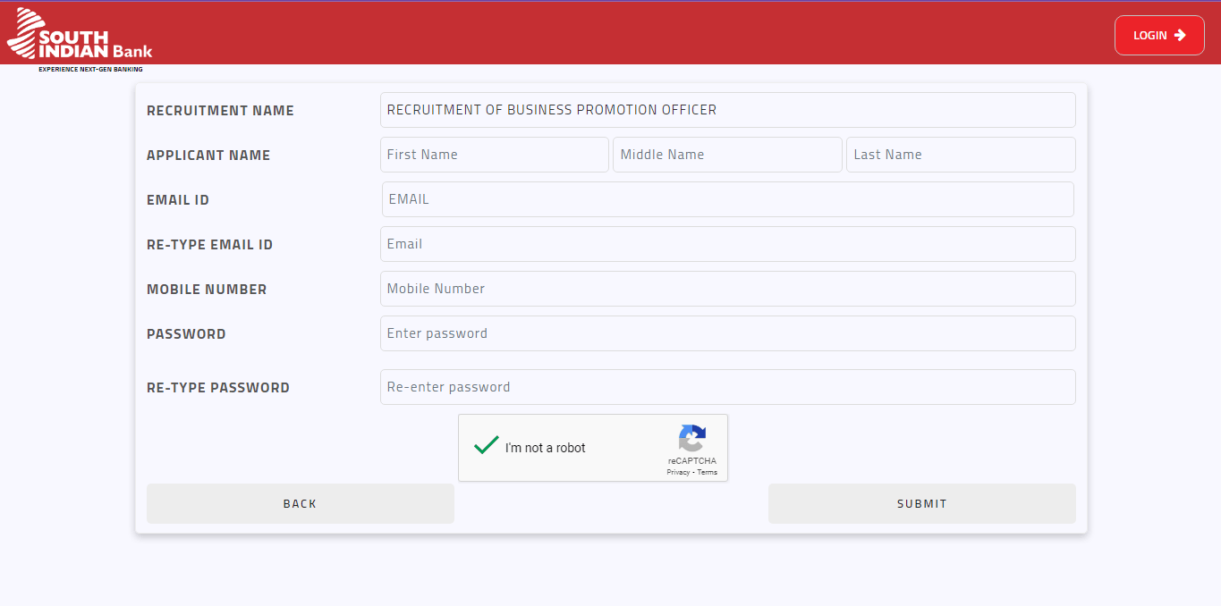The height and width of the screenshot is (606, 1221).
Task: Open the reCAPTCHA Privacy link
Action: coord(678,472)
